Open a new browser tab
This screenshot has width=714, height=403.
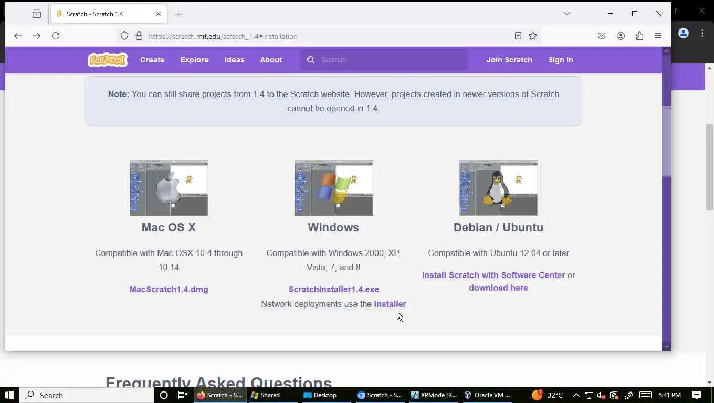coord(178,14)
